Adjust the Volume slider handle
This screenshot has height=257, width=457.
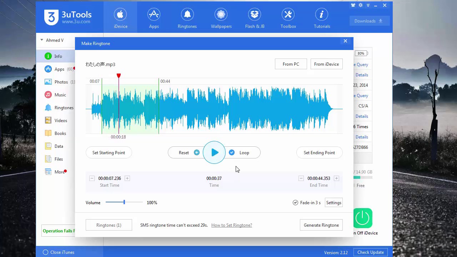point(124,202)
